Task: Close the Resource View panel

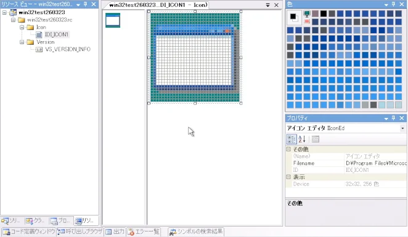Action: click(x=94, y=4)
